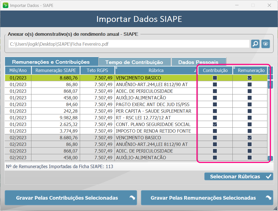The height and width of the screenshot is (211, 278).
Task: Click the PDF file path input field
Action: tap(129, 44)
